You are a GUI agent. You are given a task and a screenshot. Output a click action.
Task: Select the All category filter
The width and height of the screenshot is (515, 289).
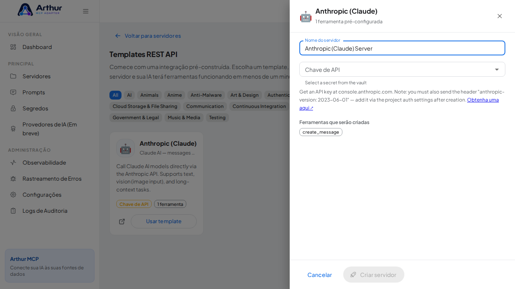pos(115,95)
